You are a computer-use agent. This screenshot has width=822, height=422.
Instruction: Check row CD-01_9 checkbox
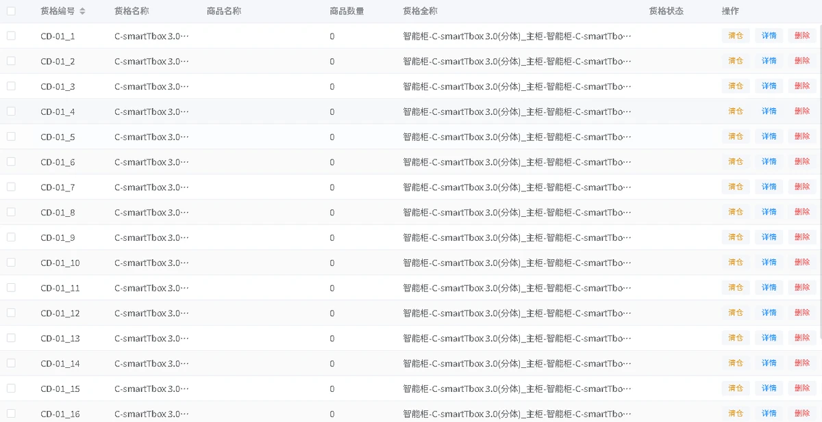click(x=11, y=237)
